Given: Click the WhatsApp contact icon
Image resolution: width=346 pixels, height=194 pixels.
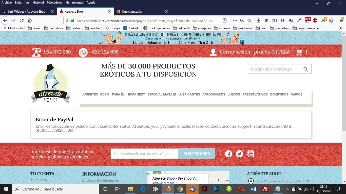Looking at the screenshot, I should pyautogui.click(x=83, y=52).
